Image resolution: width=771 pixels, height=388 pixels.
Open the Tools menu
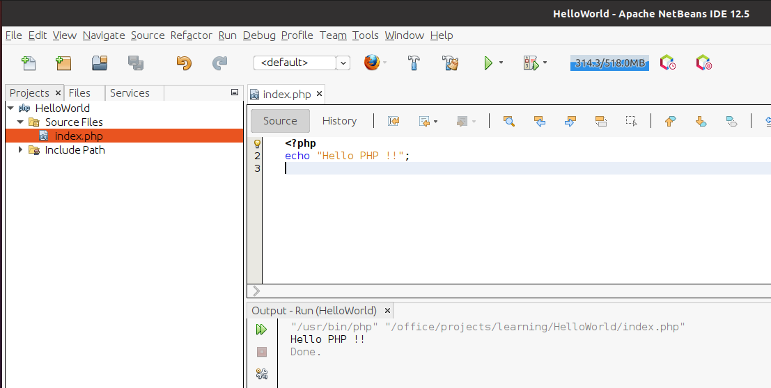click(366, 35)
